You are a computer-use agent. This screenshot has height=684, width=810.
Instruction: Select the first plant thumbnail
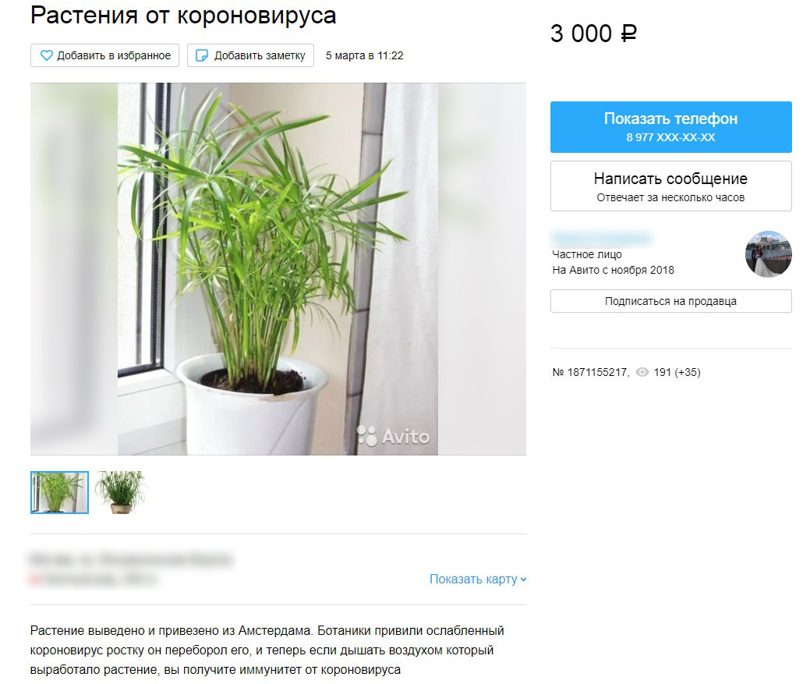59,492
